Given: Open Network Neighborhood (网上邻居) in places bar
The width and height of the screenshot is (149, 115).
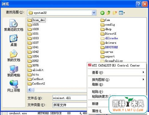Looking at the screenshot, I should [x=13, y=86].
